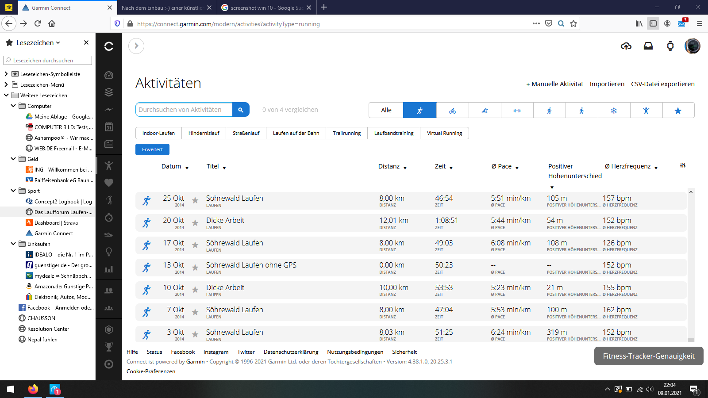
Task: Mark 10 Okt Dicke Arbeit as favorite
Action: [x=195, y=290]
